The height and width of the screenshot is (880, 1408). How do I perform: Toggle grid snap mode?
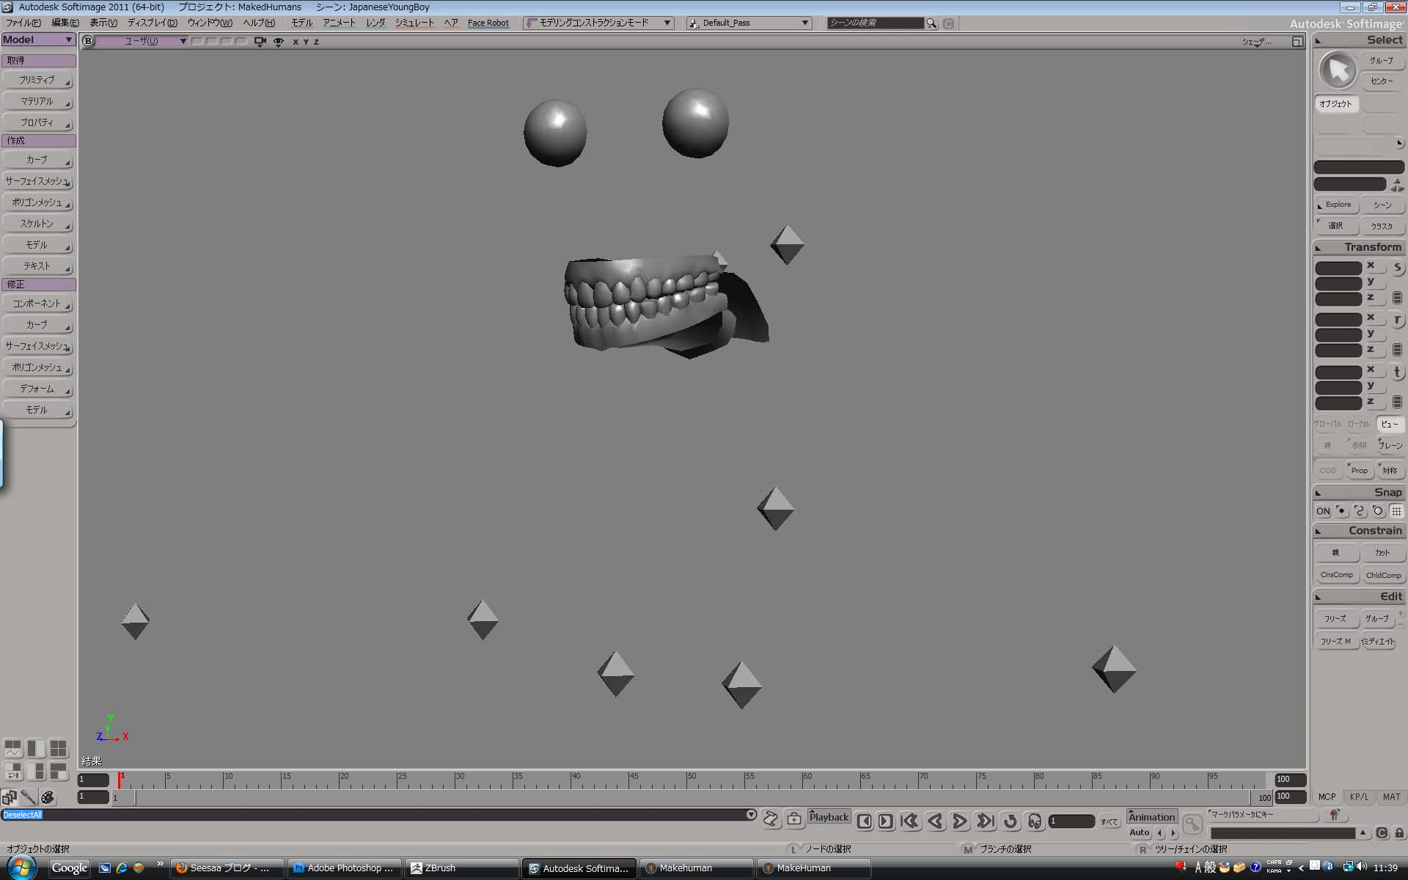(x=1398, y=511)
